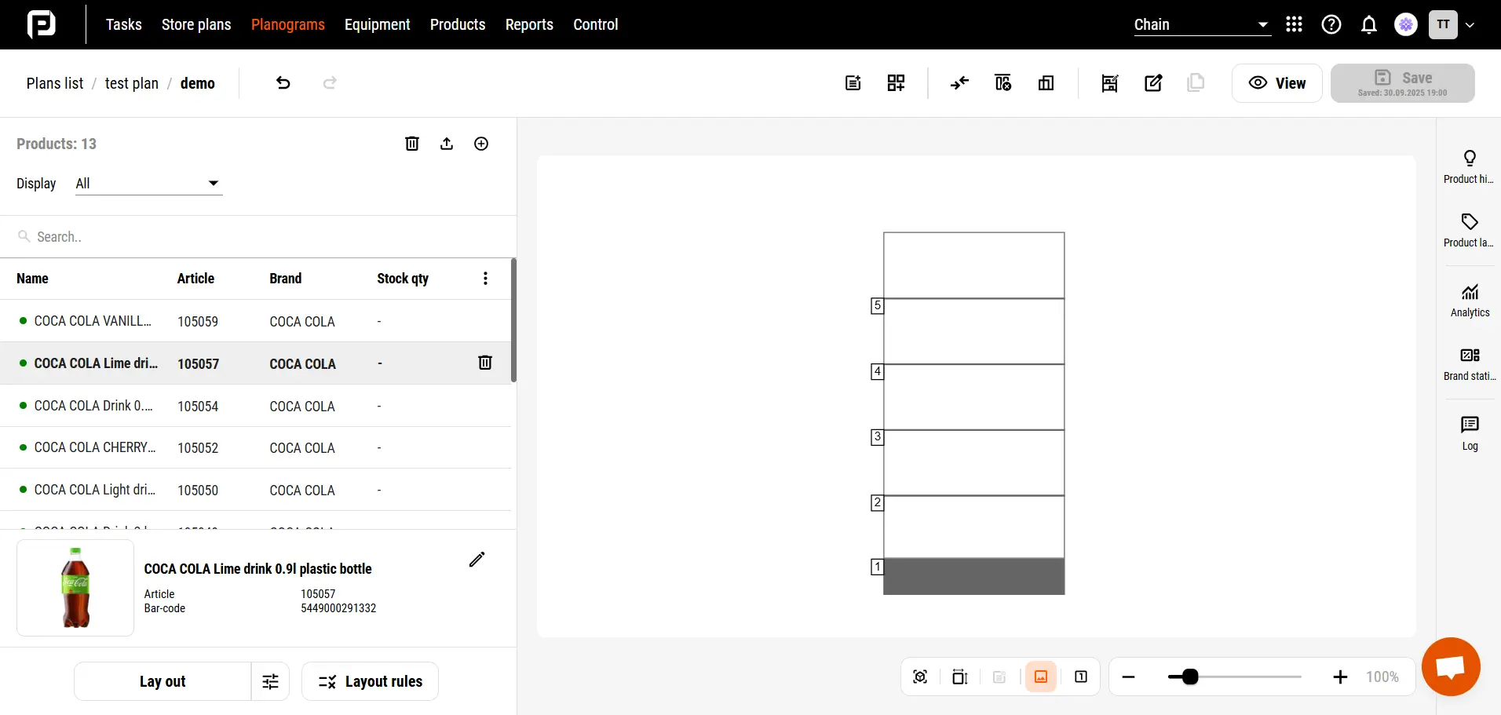Click the Layout rules button
The height and width of the screenshot is (715, 1501).
click(370, 681)
